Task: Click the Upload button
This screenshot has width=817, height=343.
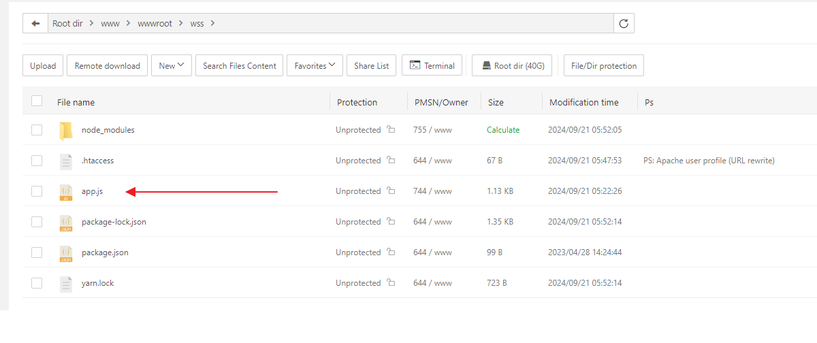Action: point(43,66)
